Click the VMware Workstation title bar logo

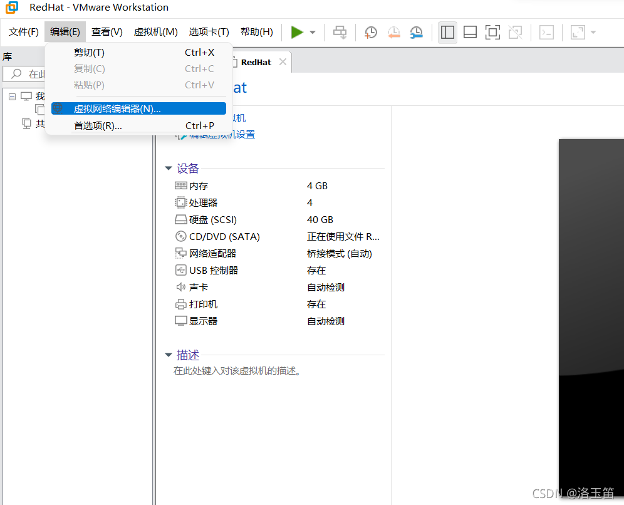(12, 7)
